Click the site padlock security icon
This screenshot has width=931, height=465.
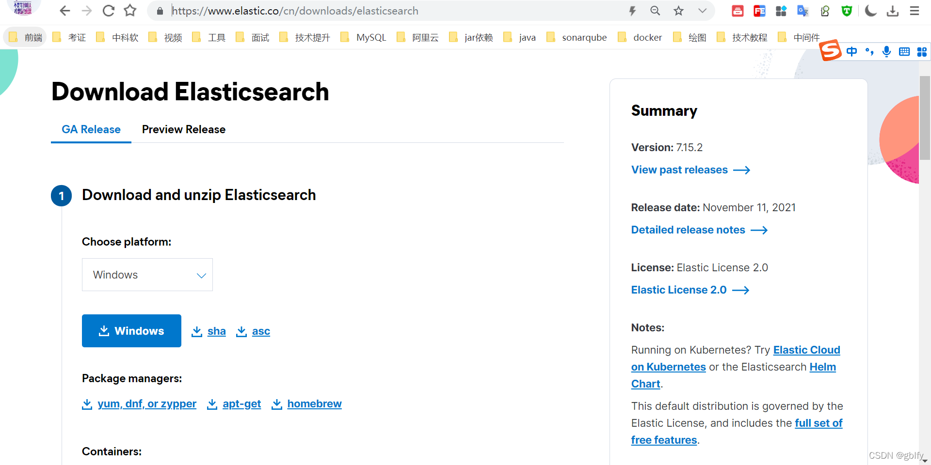160,11
